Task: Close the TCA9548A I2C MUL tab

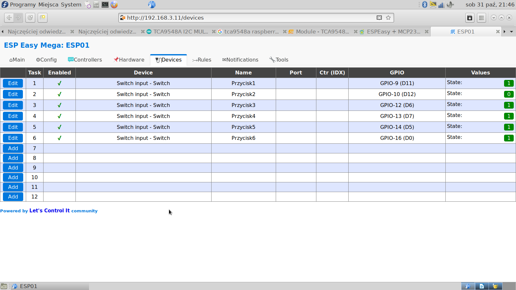Action: 214,32
